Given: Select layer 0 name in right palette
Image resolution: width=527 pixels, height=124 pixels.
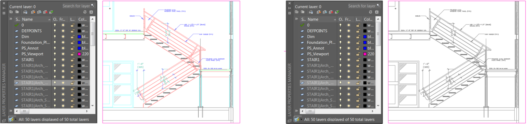Looking at the screenshot, I should coord(308,25).
